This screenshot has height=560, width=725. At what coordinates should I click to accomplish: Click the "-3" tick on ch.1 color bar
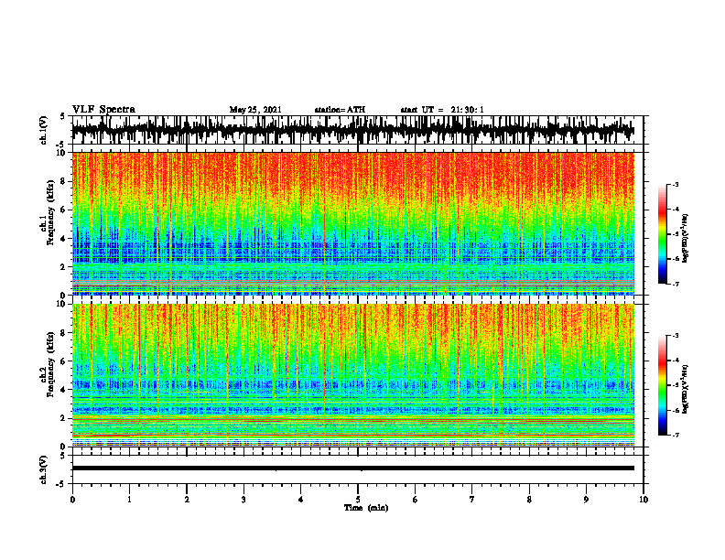click(x=676, y=185)
